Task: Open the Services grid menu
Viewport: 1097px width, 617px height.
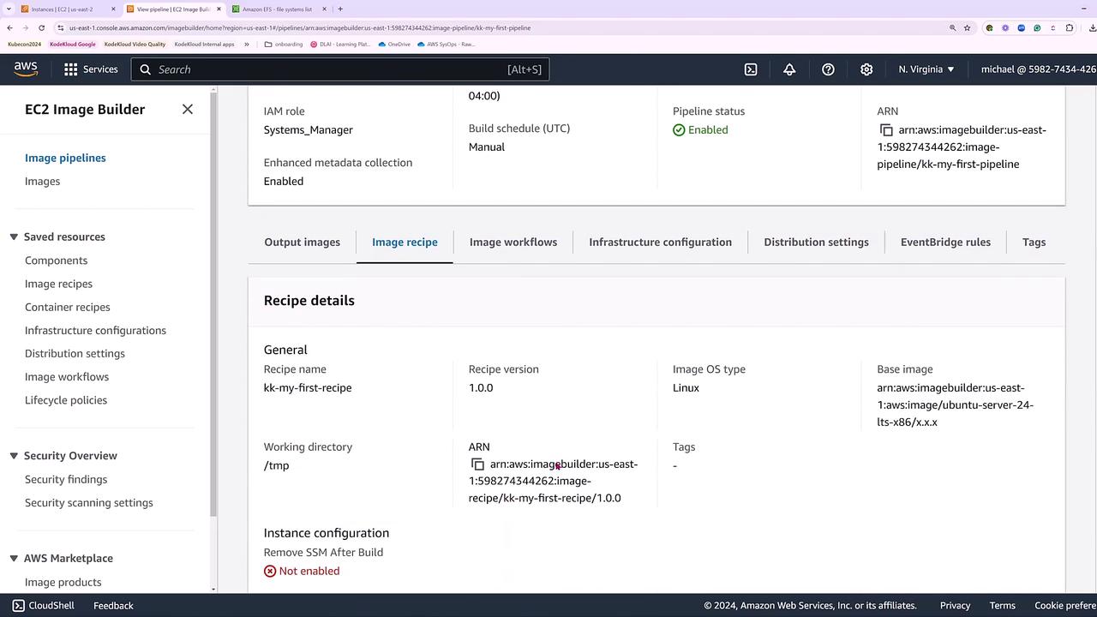Action: (91, 69)
